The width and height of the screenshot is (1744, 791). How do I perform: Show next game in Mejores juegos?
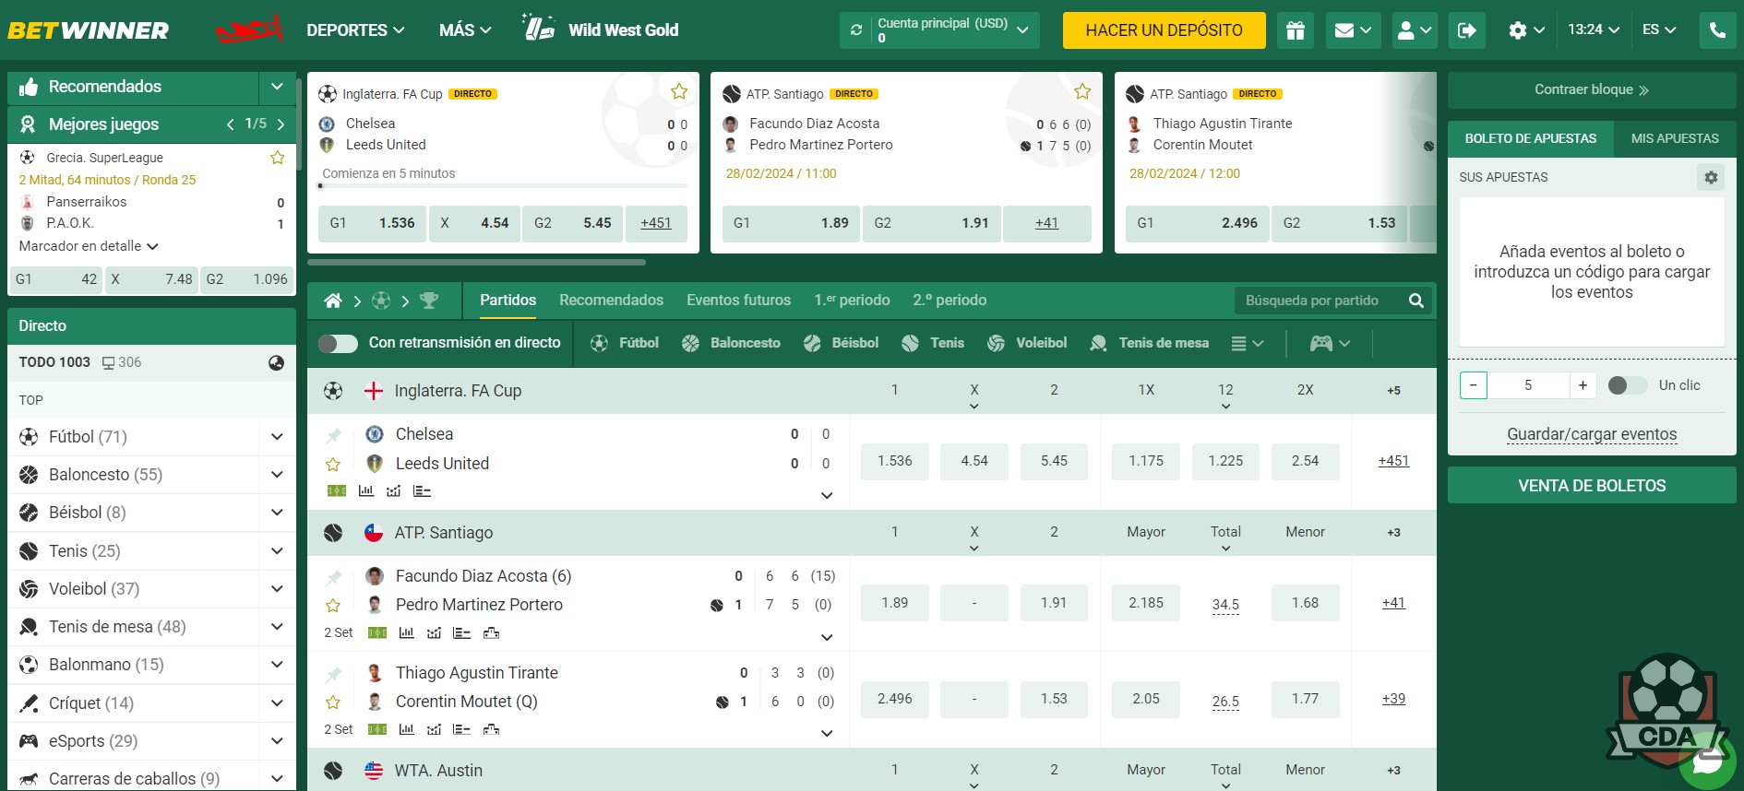tap(281, 124)
